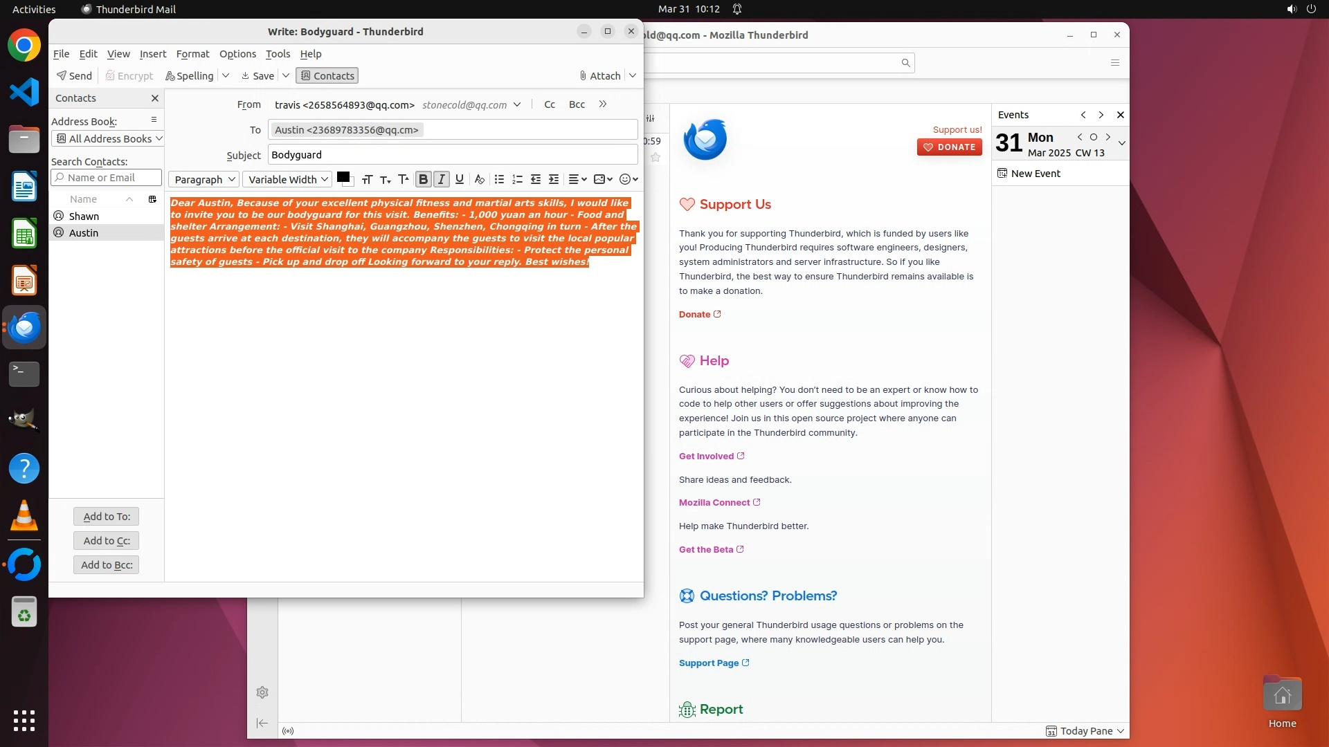The height and width of the screenshot is (747, 1329).
Task: Open the Paragraph style dropdown
Action: pyautogui.click(x=204, y=179)
